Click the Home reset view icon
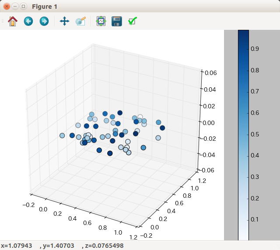Screen dimensions: 280x250 [13, 21]
